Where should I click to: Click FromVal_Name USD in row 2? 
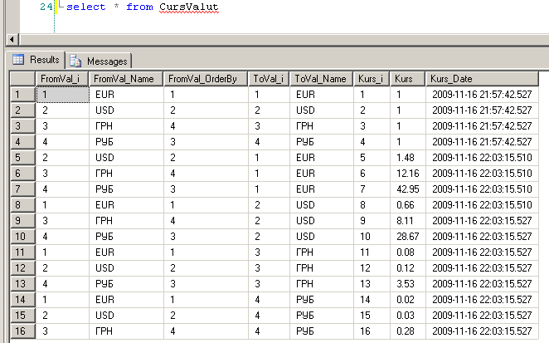104,110
